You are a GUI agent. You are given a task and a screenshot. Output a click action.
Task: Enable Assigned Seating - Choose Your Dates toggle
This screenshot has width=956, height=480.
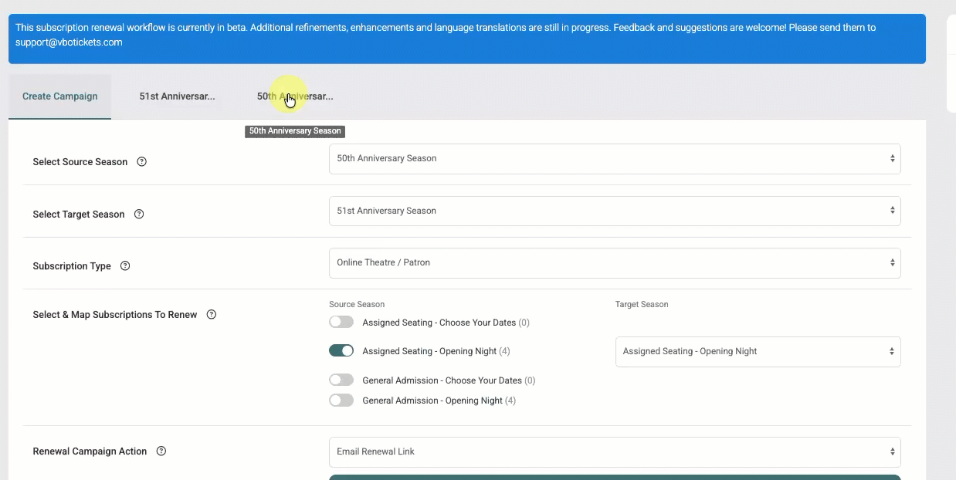341,322
